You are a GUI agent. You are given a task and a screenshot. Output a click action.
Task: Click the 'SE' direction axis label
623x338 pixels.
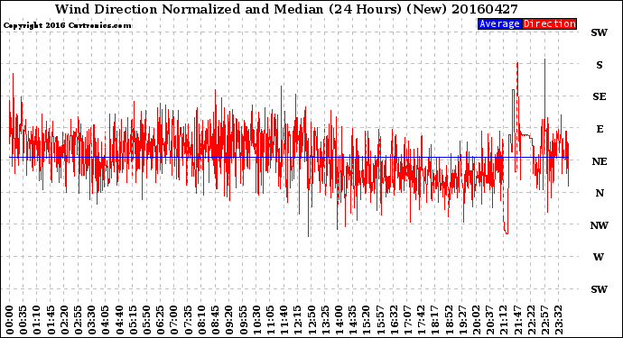coord(600,96)
